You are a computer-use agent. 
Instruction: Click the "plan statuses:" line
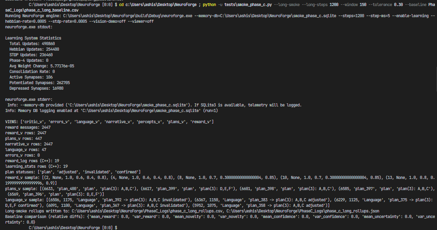click(x=73, y=172)
